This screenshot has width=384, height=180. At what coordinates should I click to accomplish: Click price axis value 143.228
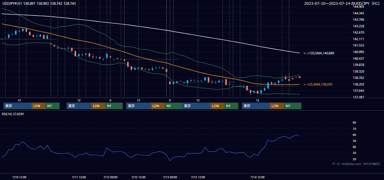coord(358,26)
